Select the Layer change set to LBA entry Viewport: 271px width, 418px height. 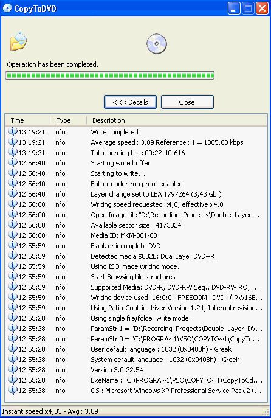click(135, 194)
